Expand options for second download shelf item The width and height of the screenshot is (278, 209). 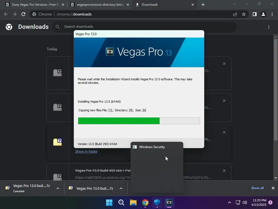pos(121,188)
